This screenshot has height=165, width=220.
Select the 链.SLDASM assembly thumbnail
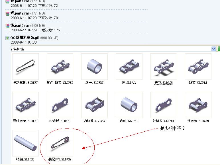[x=129, y=66]
